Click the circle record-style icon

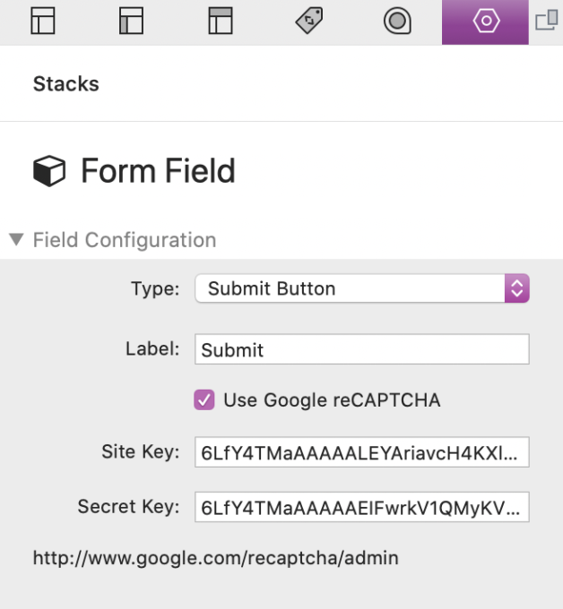coord(397,21)
